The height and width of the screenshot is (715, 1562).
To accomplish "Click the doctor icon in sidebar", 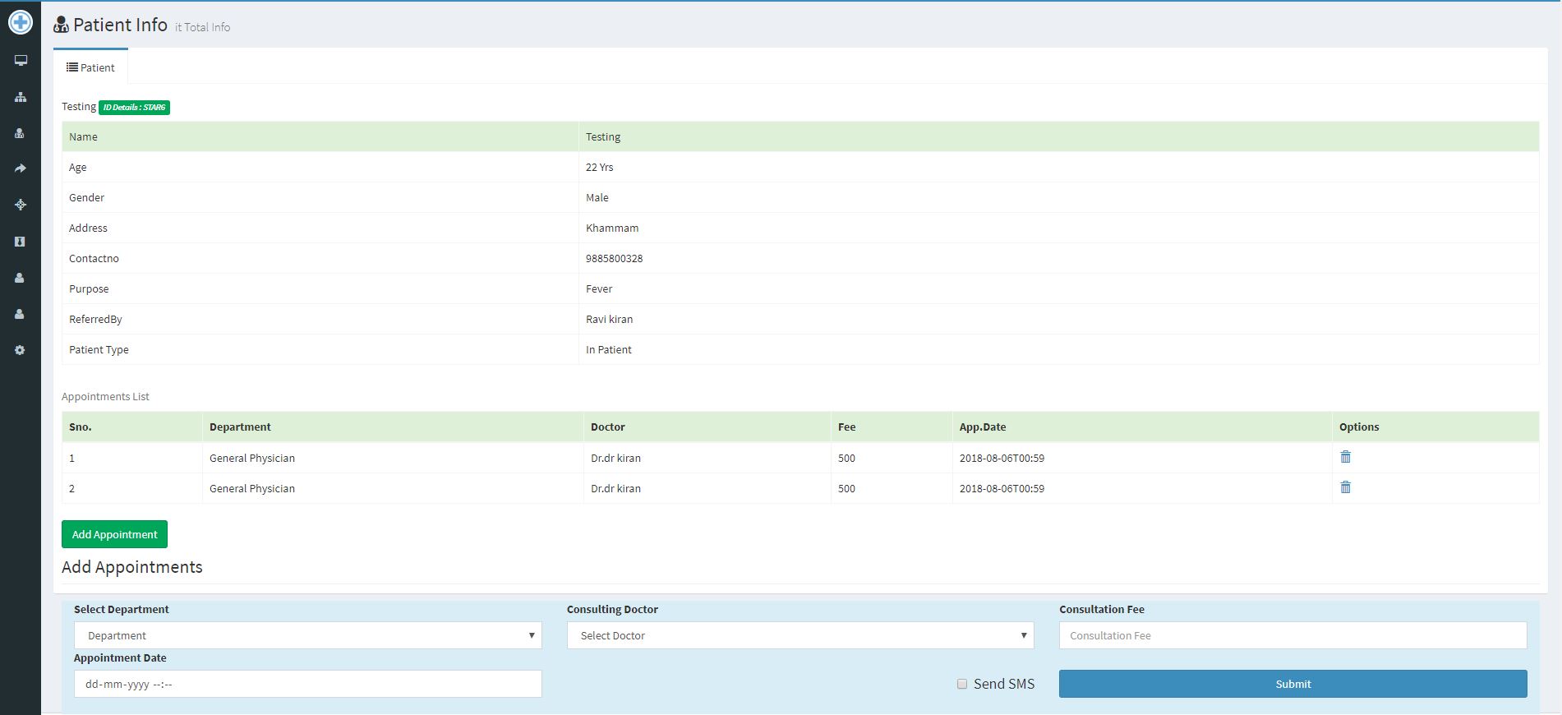I will (21, 133).
